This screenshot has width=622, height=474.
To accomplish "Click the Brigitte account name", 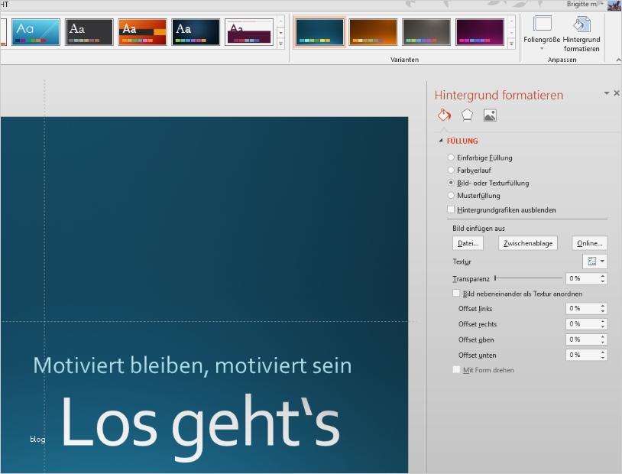I will [581, 4].
